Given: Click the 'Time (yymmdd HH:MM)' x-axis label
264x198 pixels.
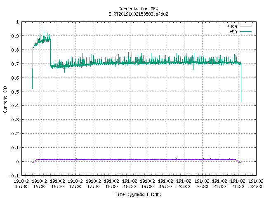Looking at the screenshot, I should (138, 194).
